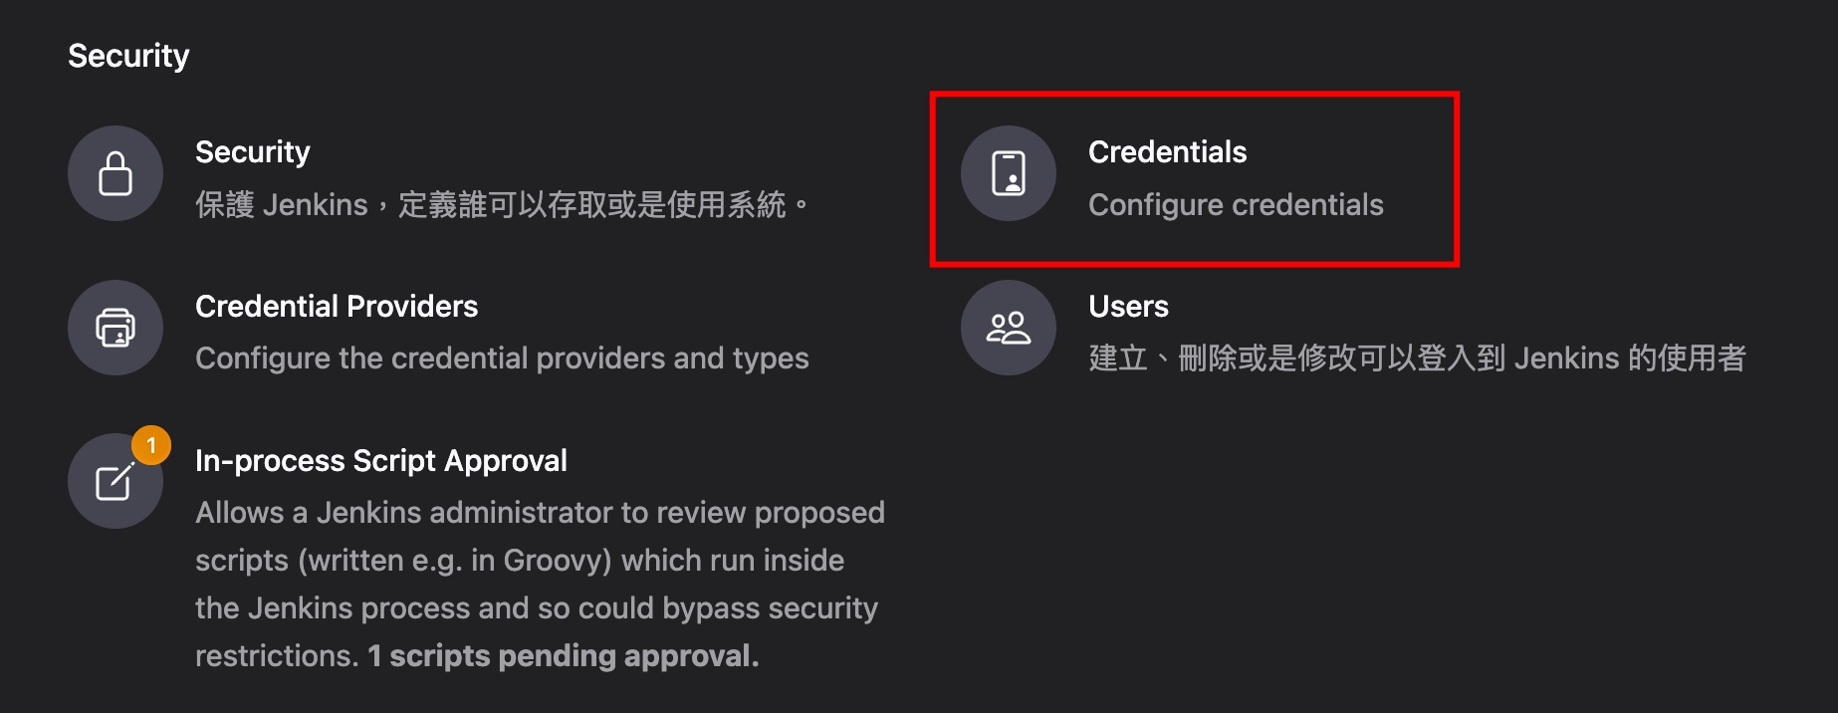
Task: Open the Users management title
Action: (x=1128, y=306)
